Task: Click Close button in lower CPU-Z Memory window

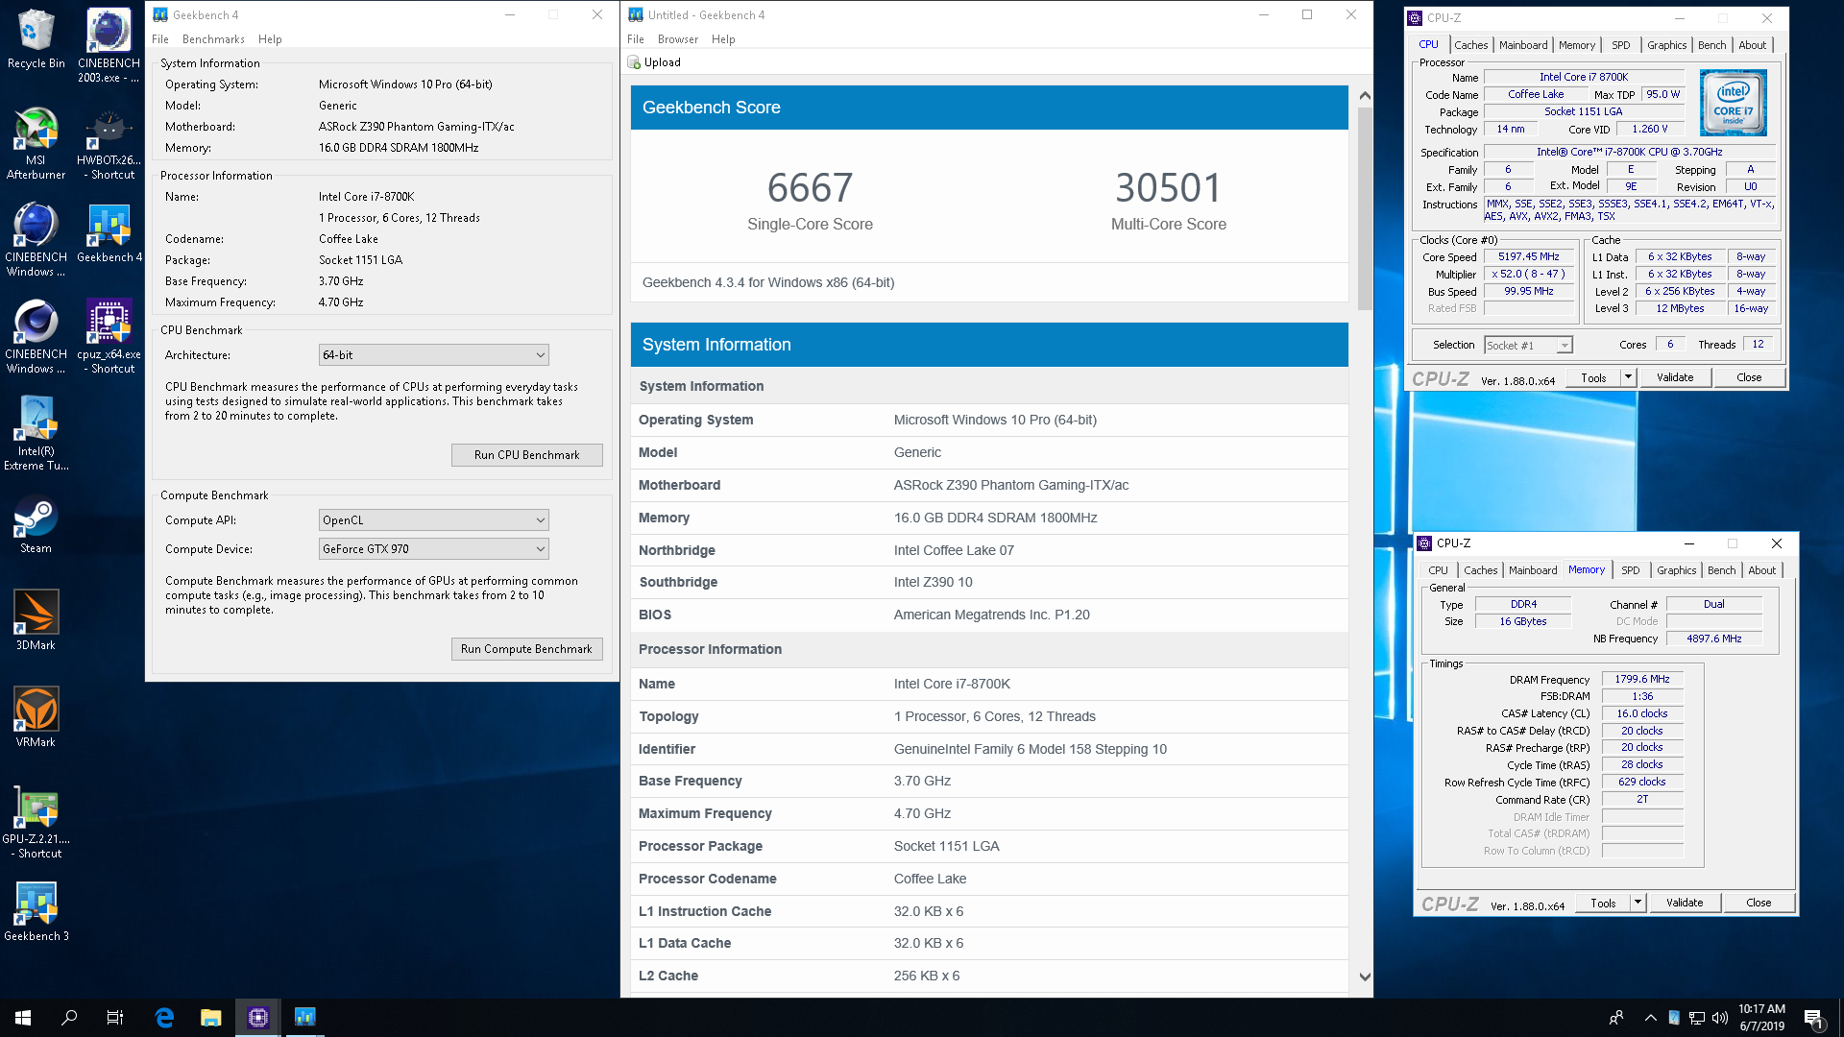Action: click(1759, 903)
